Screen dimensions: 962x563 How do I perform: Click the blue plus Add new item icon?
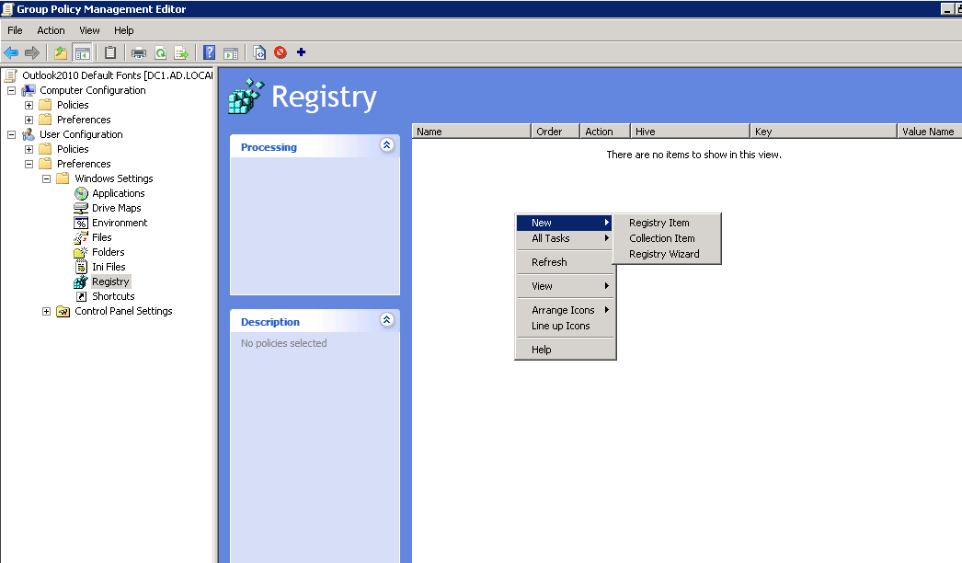pos(302,52)
